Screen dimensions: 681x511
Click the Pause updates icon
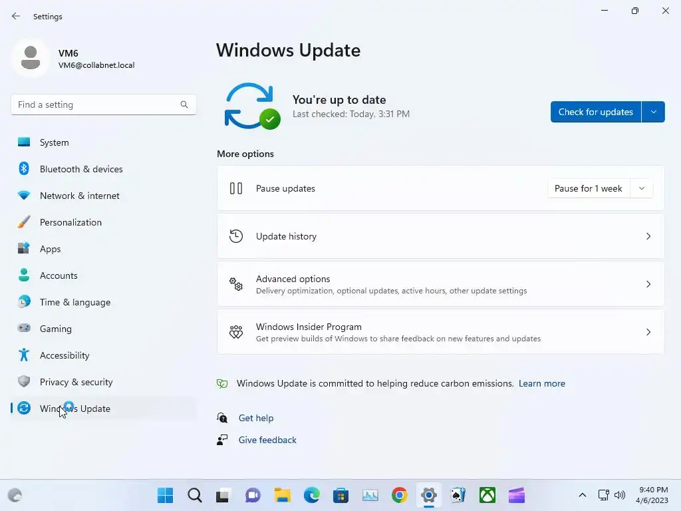coord(236,188)
